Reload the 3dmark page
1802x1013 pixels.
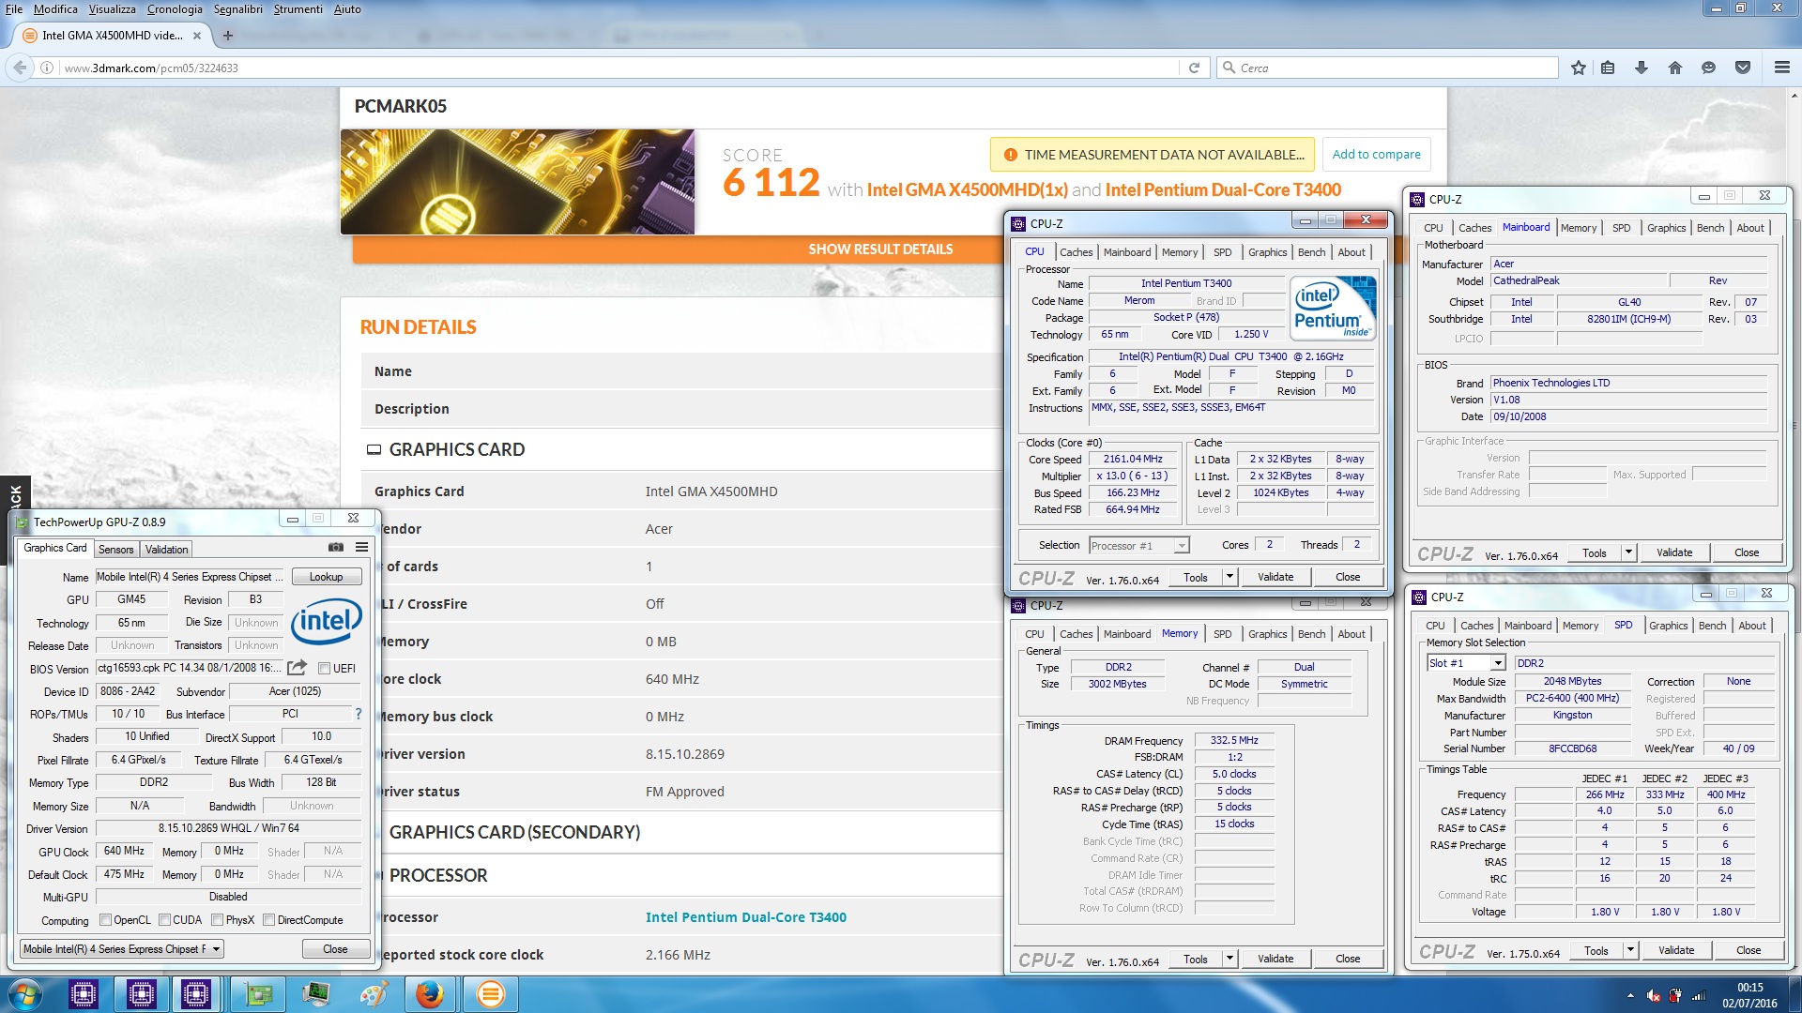[x=1194, y=68]
